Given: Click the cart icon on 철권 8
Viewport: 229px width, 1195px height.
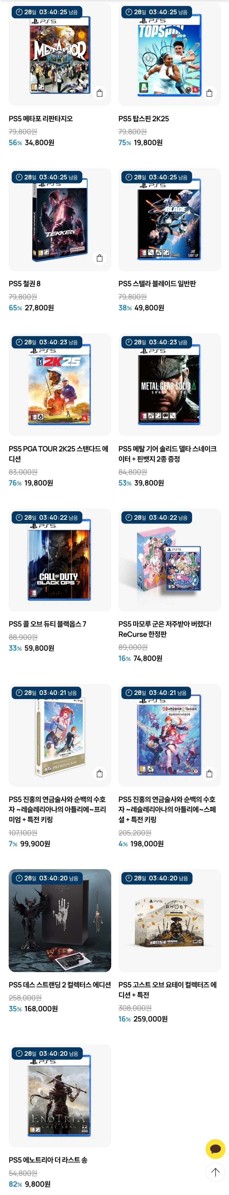Looking at the screenshot, I should (100, 258).
